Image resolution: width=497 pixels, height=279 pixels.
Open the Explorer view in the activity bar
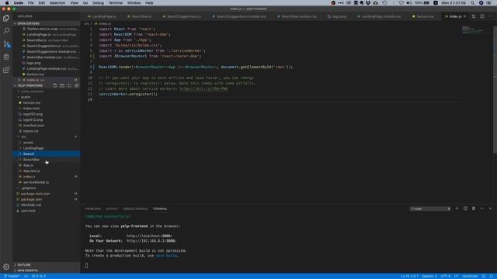(6, 18)
